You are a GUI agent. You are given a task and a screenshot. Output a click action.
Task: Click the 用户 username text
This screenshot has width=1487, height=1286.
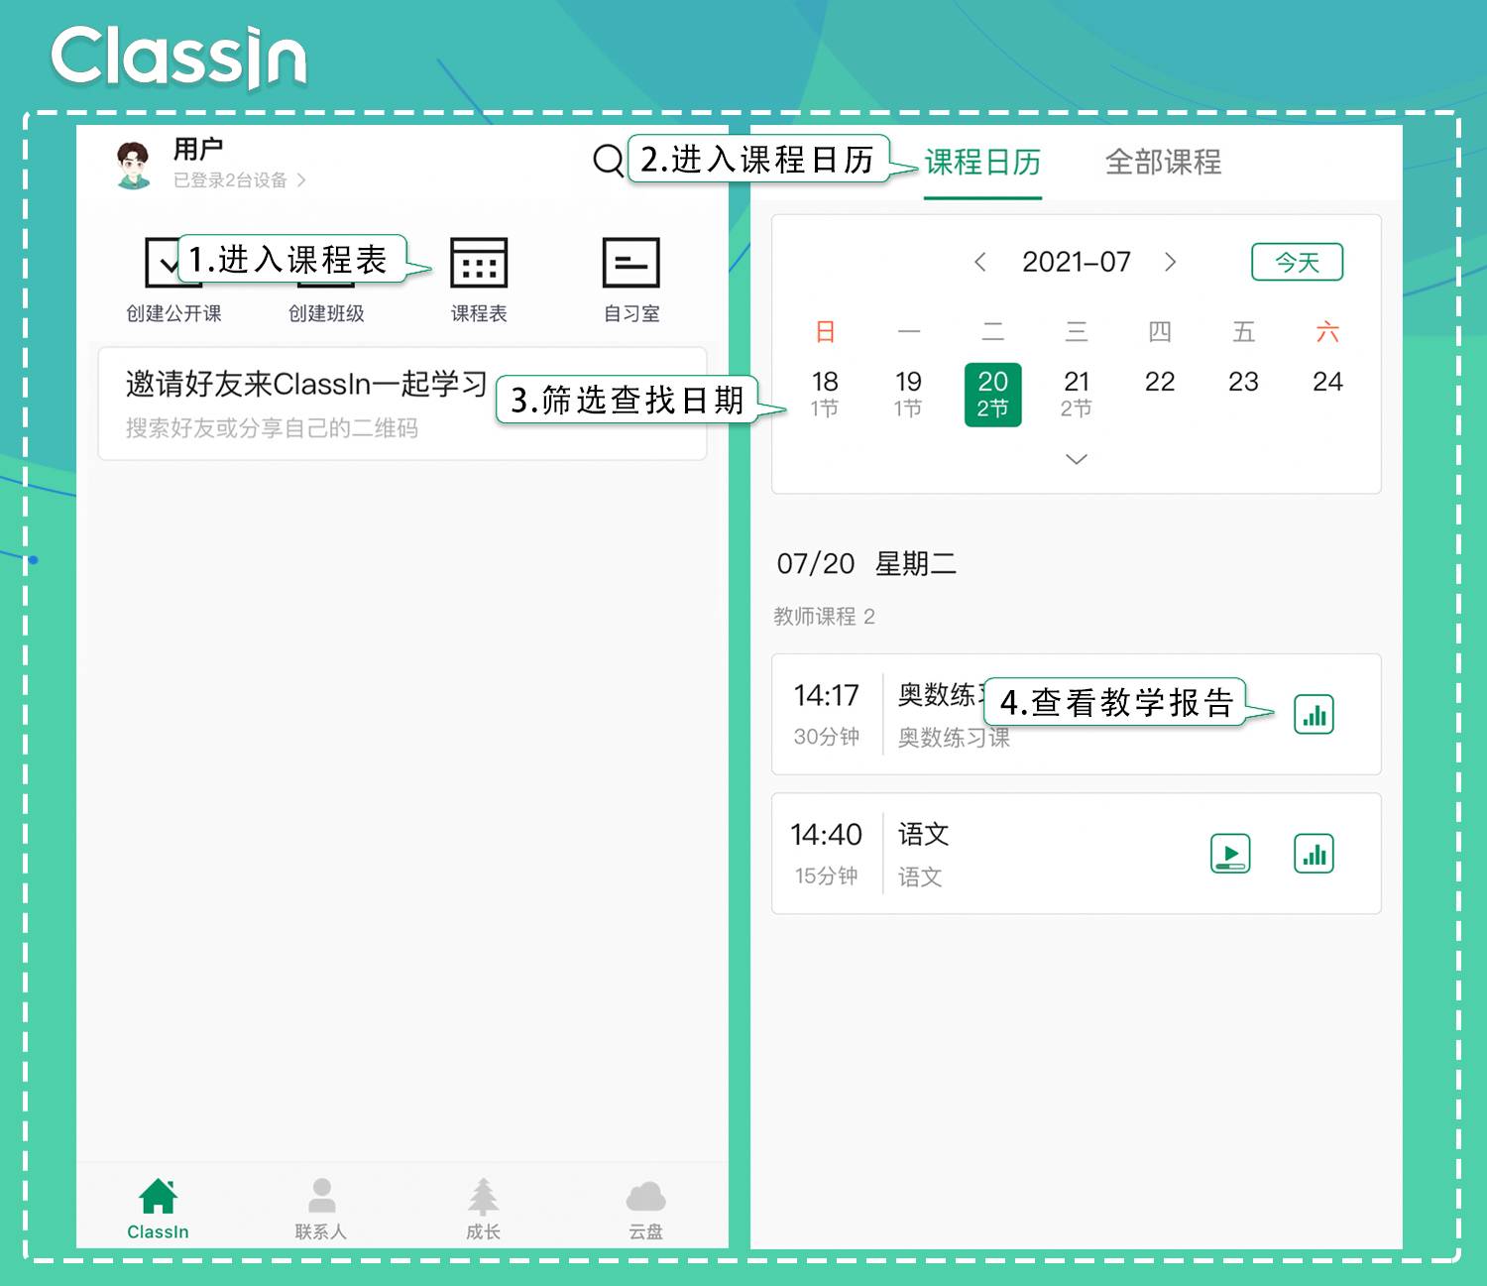coord(197,149)
